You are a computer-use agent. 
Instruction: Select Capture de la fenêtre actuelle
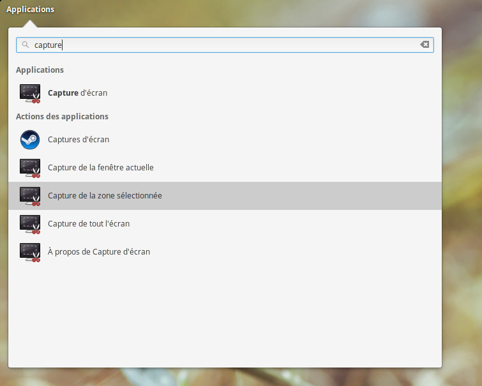click(100, 168)
